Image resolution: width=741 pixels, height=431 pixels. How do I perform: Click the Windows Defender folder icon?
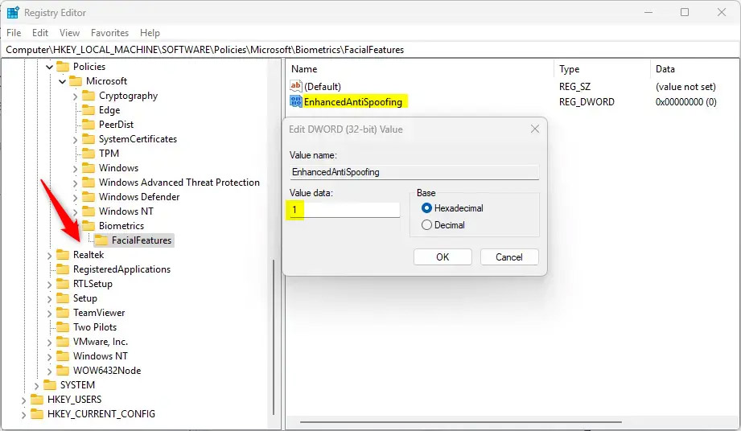click(x=89, y=197)
